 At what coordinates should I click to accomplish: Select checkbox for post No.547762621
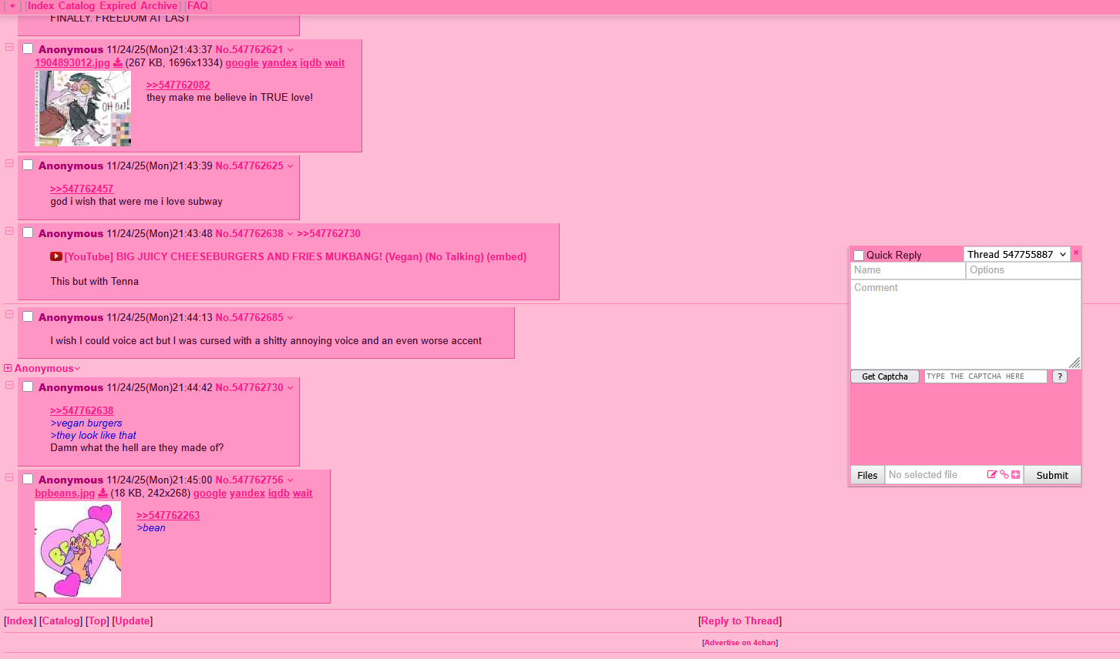[28, 49]
